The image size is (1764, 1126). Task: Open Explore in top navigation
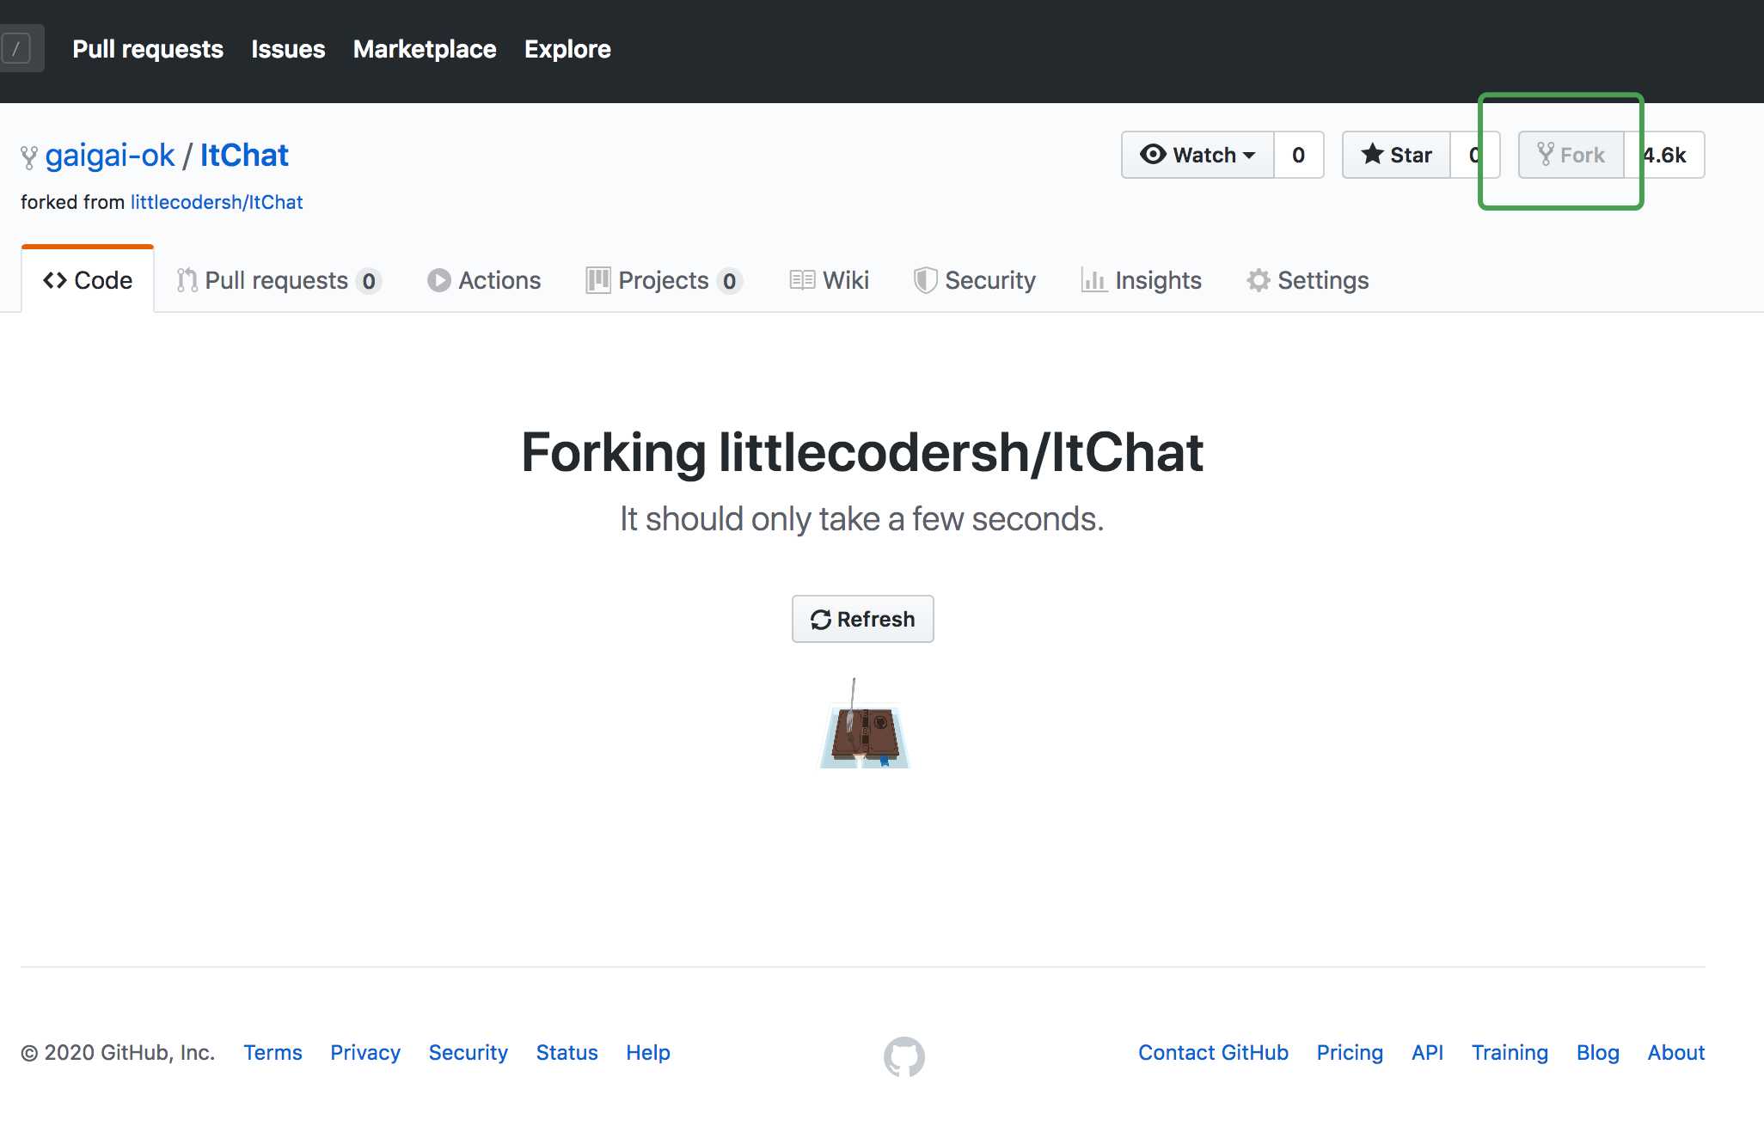click(x=567, y=49)
